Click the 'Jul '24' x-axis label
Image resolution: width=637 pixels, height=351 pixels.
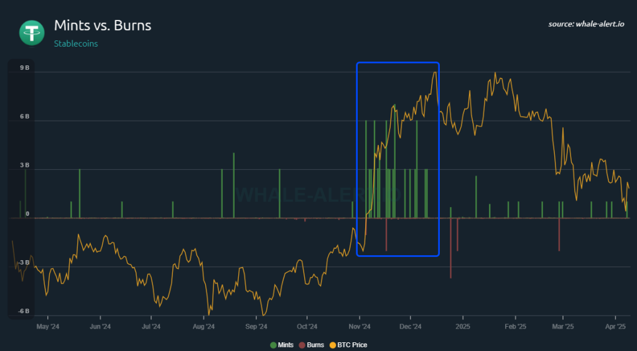[151, 327]
